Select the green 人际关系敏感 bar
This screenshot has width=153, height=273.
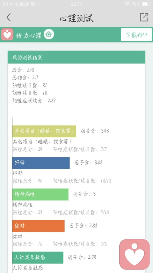coord(38,257)
